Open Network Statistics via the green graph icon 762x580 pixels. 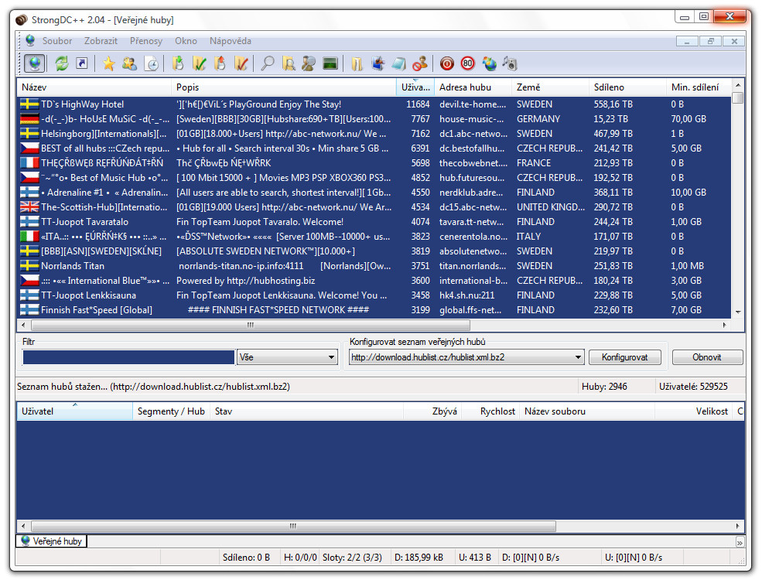(x=330, y=63)
